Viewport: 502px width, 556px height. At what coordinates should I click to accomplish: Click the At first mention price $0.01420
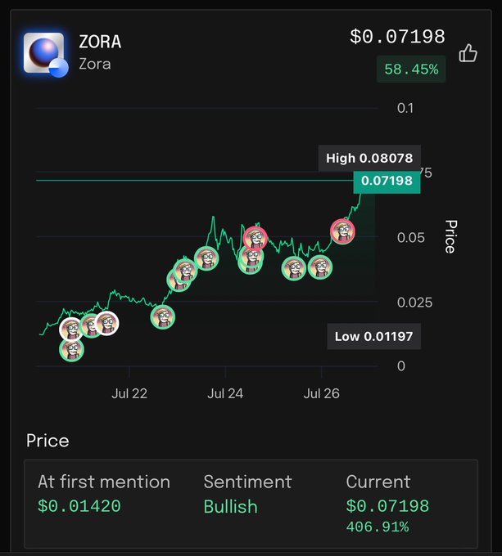[79, 506]
